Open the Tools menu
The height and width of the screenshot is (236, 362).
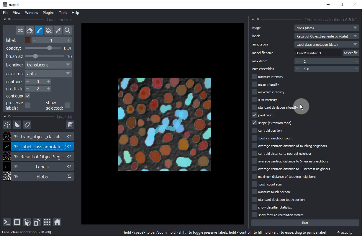(63, 13)
